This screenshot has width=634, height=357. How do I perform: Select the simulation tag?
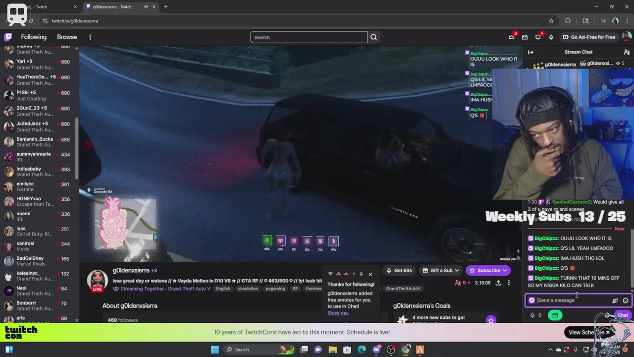[x=248, y=289]
